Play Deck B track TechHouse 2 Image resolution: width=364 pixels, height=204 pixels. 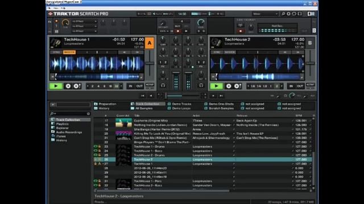(216, 86)
